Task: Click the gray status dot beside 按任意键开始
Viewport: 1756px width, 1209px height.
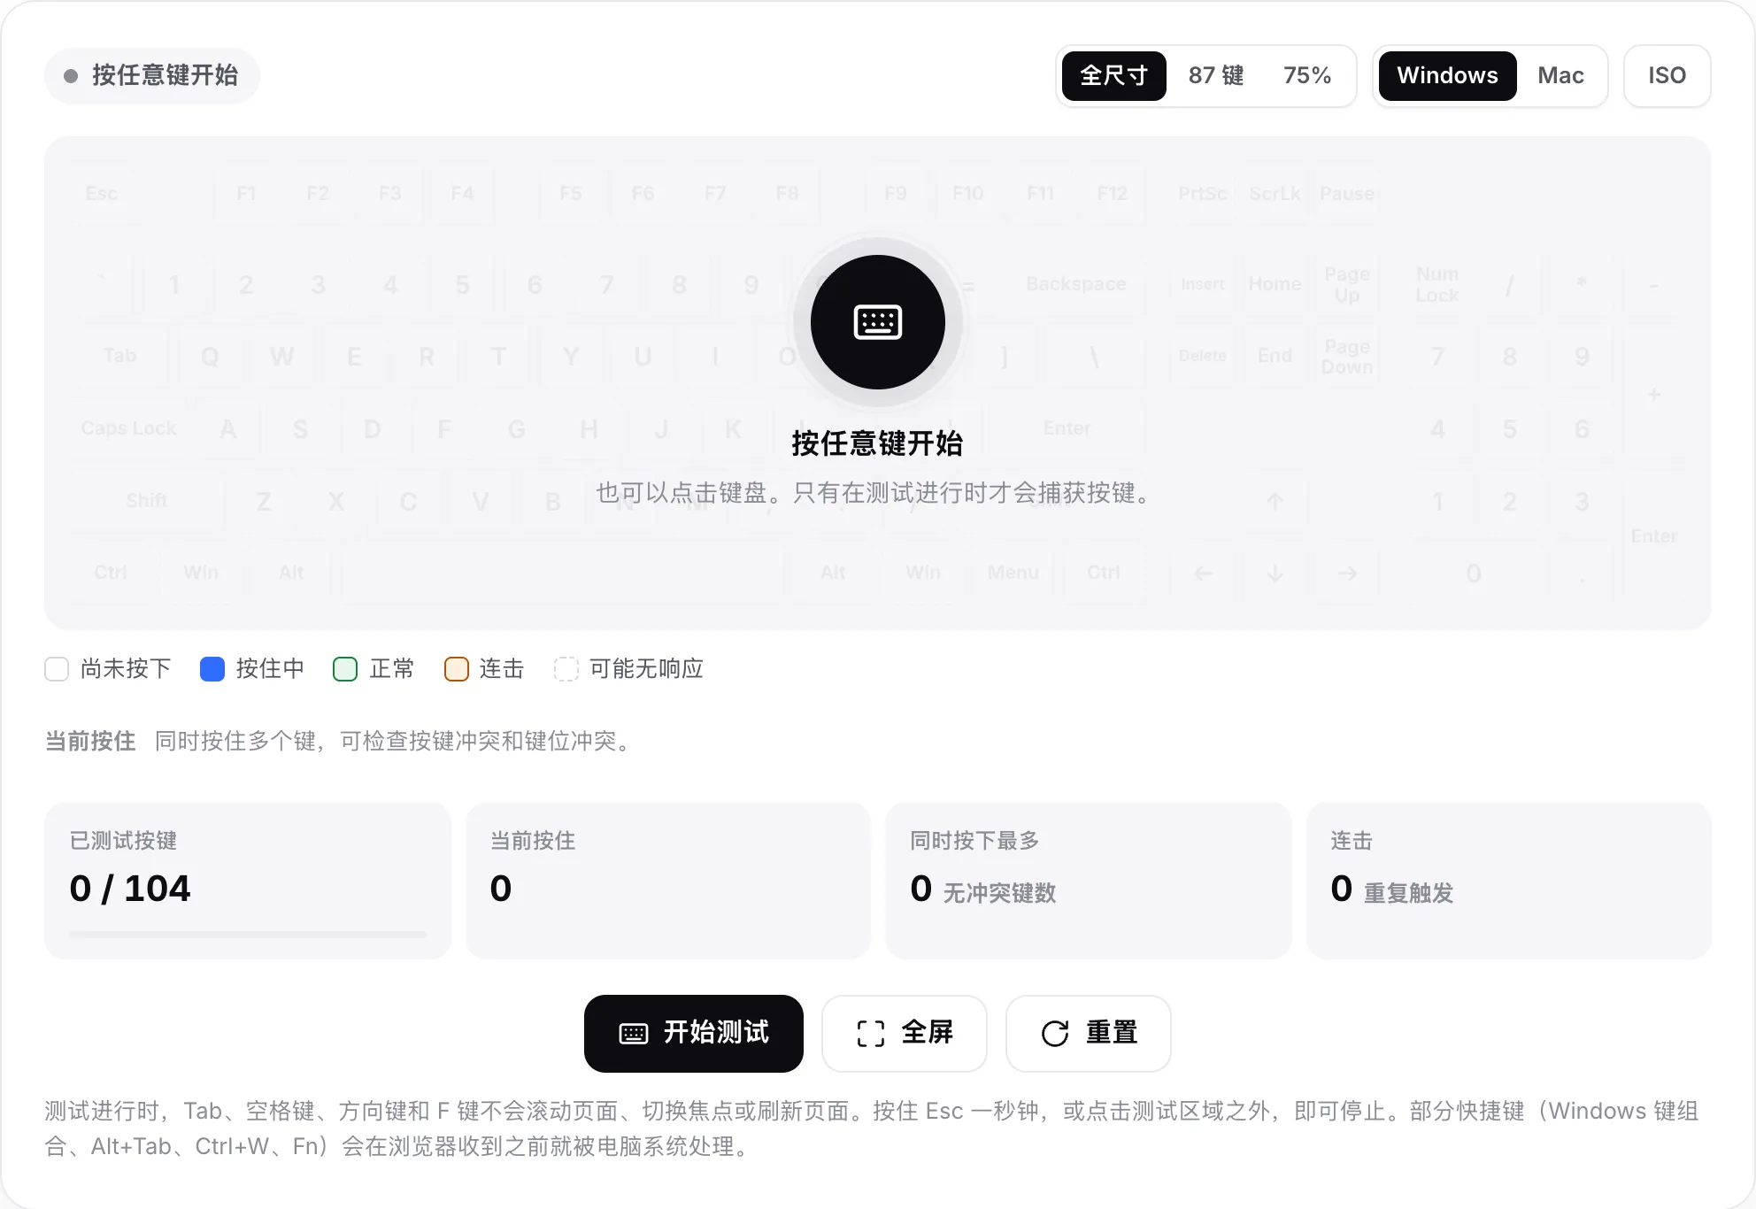Action: click(x=71, y=76)
